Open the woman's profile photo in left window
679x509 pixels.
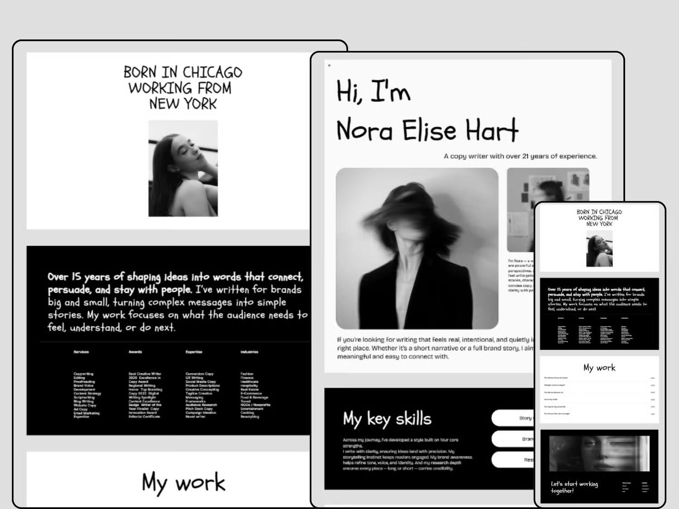click(x=183, y=168)
